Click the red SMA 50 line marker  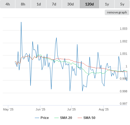tap(80, 118)
